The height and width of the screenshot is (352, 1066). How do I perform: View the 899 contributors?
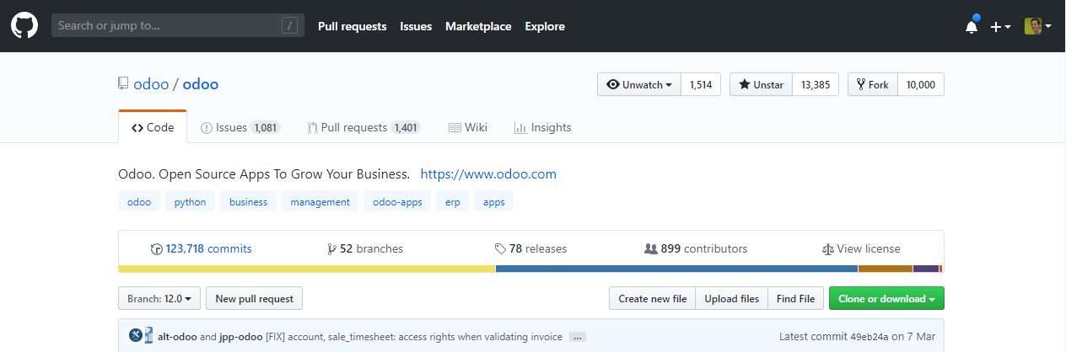pyautogui.click(x=696, y=248)
